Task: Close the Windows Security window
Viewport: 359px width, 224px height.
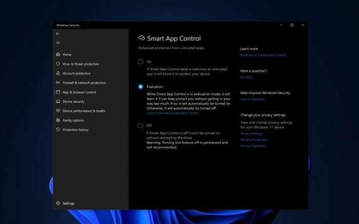Action: (303, 25)
